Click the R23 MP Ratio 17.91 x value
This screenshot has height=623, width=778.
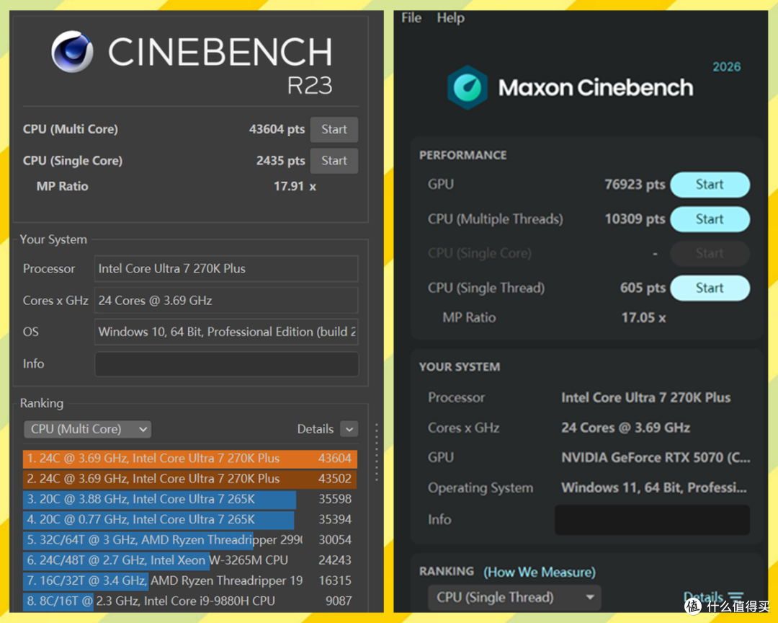pos(295,186)
